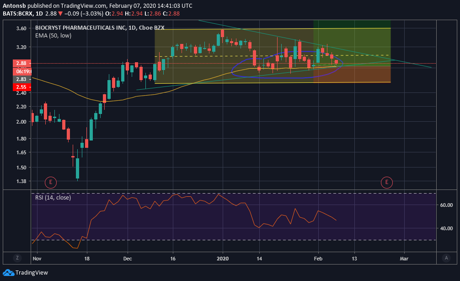Image resolution: width=460 pixels, height=281 pixels.
Task: Click the 13 date axis label
Action: tap(354, 259)
